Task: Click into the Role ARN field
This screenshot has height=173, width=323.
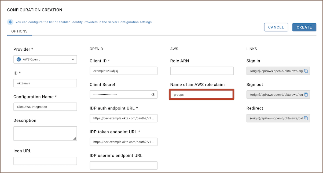Action: (x=202, y=71)
